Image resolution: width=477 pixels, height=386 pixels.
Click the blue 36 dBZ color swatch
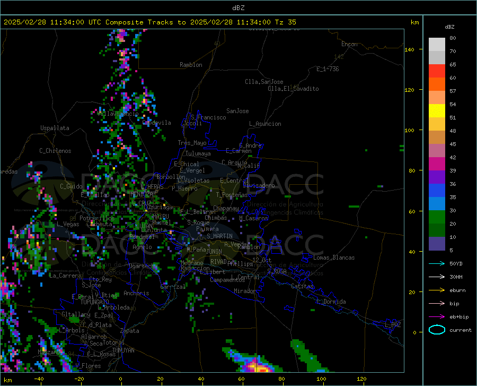(x=437, y=190)
